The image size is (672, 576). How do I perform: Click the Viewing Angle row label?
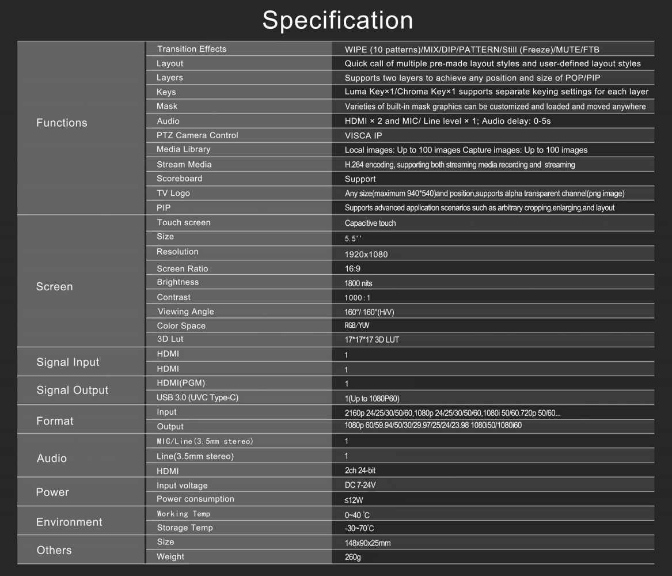(185, 312)
